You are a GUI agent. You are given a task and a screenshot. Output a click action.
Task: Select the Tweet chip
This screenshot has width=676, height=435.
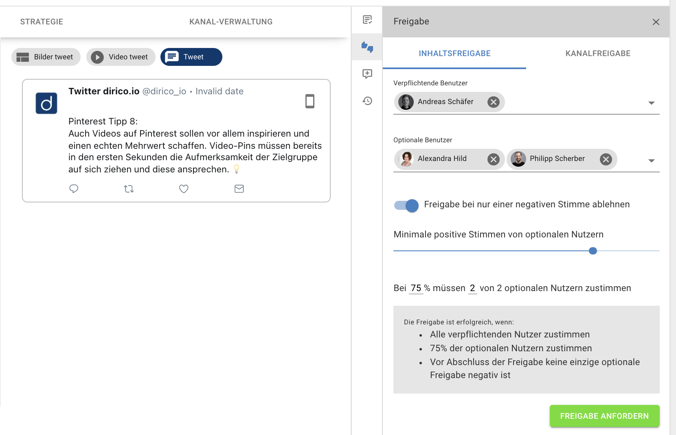(191, 57)
